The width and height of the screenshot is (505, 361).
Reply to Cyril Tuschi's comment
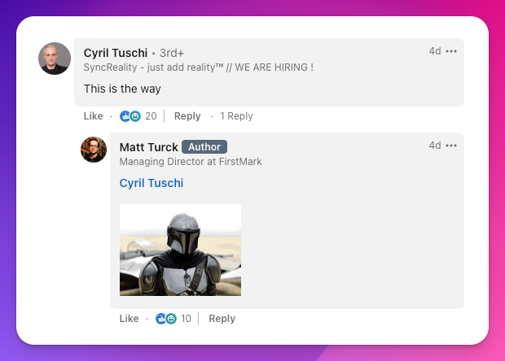187,116
